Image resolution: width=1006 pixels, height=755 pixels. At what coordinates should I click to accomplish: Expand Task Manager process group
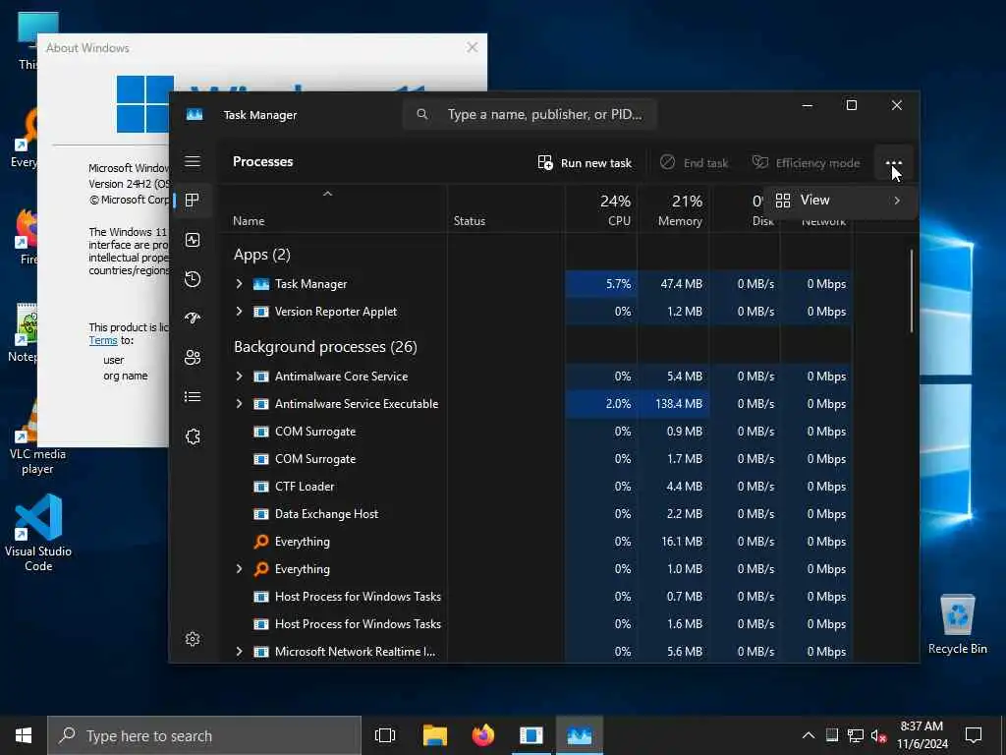(240, 284)
